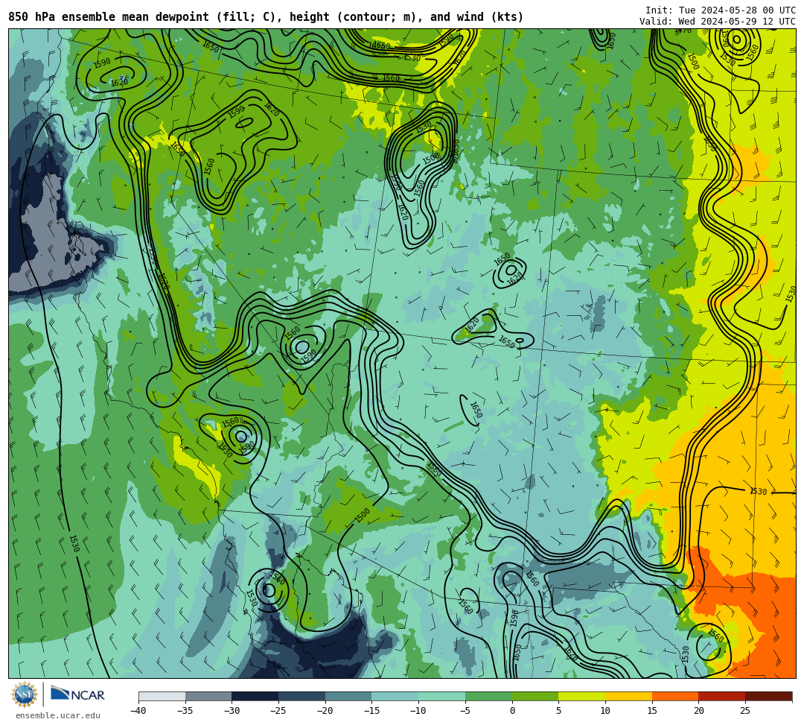Click the mint -10 to -5 swatch
The width and height of the screenshot is (804, 725).
[x=442, y=696]
